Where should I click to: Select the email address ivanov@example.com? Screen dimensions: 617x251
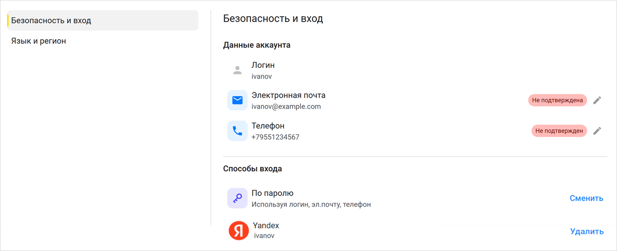(286, 106)
